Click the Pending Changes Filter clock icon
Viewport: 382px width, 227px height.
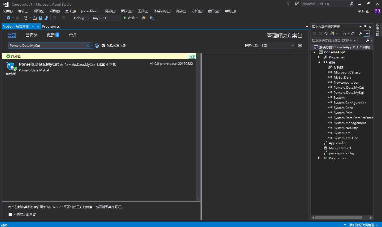pos(344,33)
